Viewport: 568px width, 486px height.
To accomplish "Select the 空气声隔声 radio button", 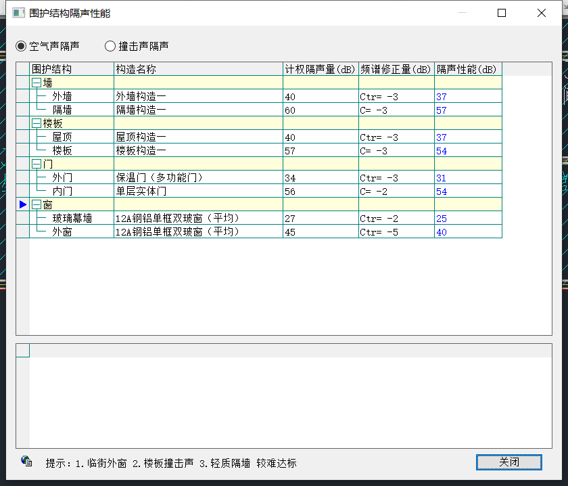I will (21, 46).
